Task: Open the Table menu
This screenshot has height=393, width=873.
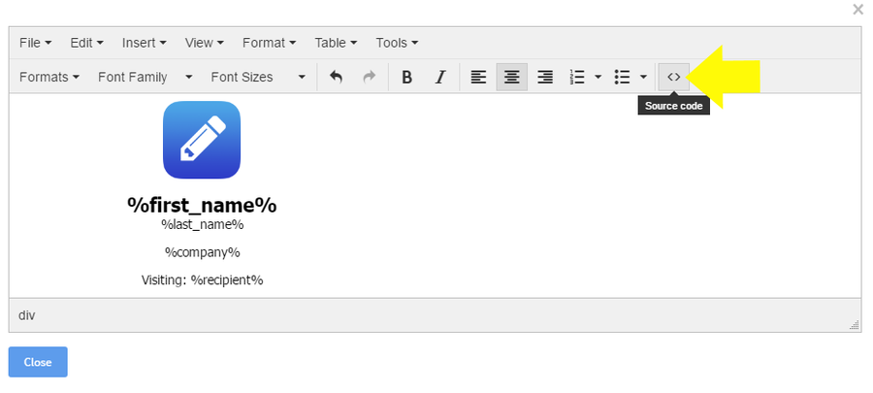Action: [x=337, y=43]
